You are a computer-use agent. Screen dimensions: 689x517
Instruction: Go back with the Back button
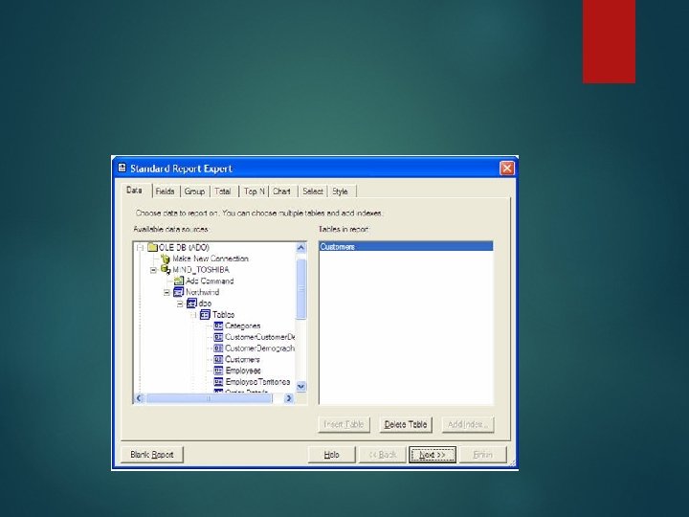[x=382, y=455]
